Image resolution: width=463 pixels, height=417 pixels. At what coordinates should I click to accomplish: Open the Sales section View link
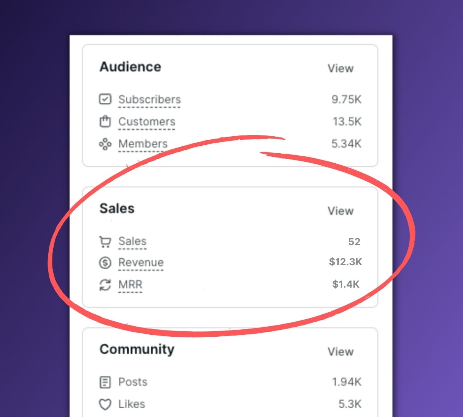point(340,211)
